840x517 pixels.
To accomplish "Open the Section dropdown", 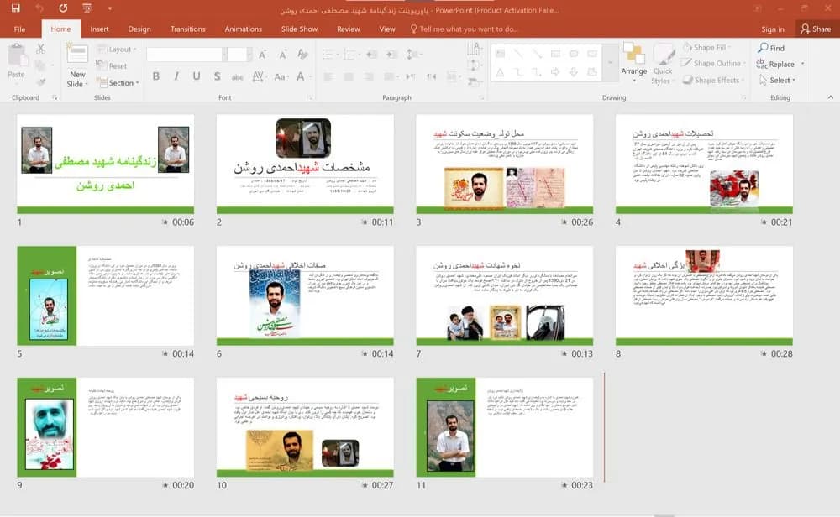I will click(x=118, y=83).
